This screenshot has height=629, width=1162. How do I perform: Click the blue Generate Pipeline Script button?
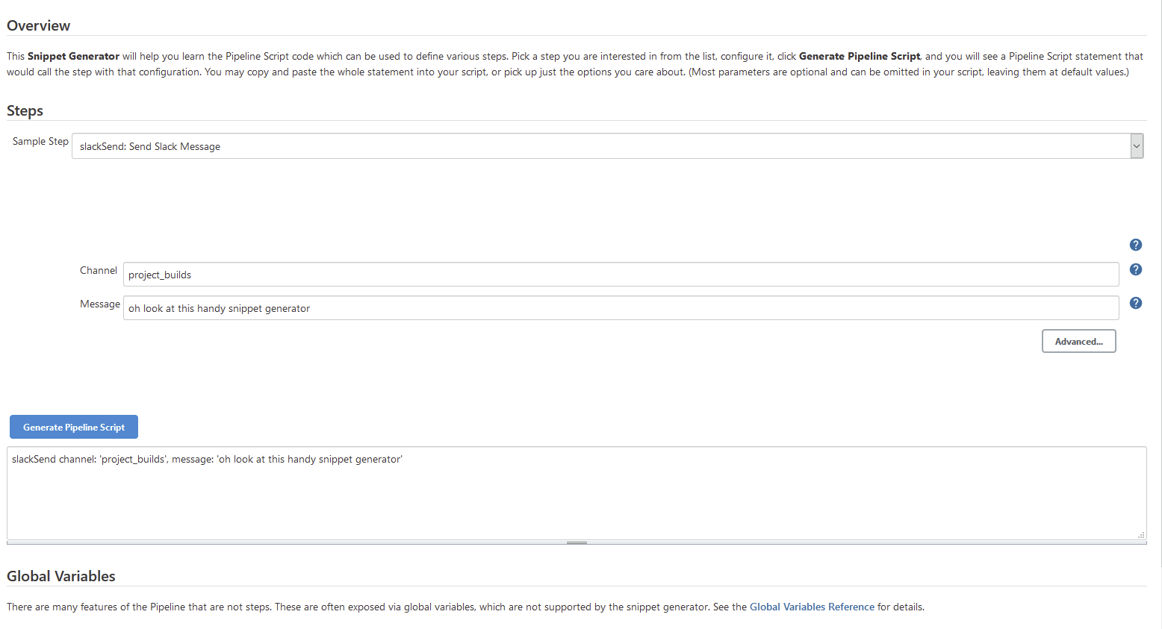[74, 427]
